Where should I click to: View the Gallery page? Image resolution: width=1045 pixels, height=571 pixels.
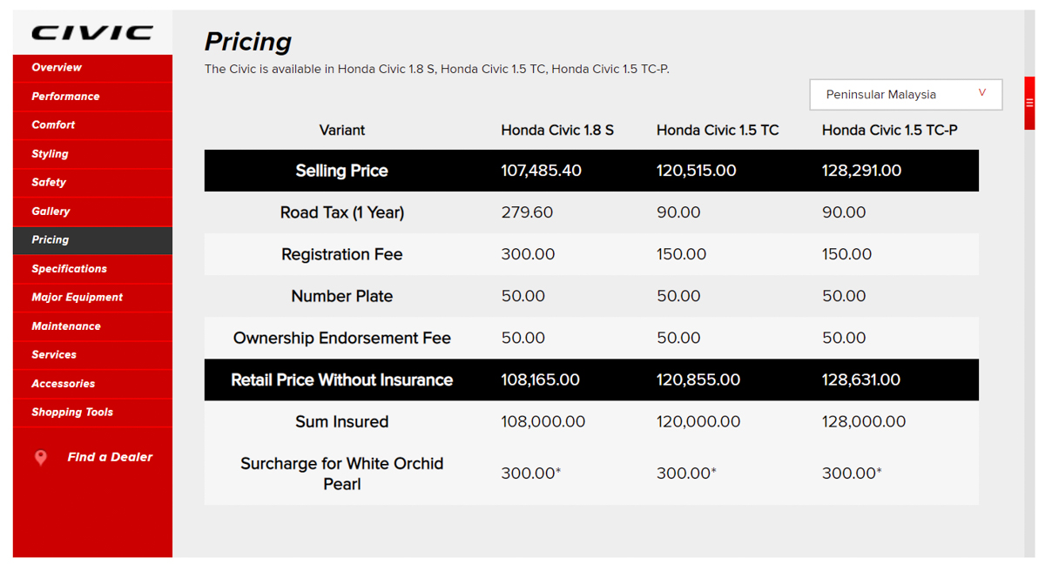pos(51,212)
